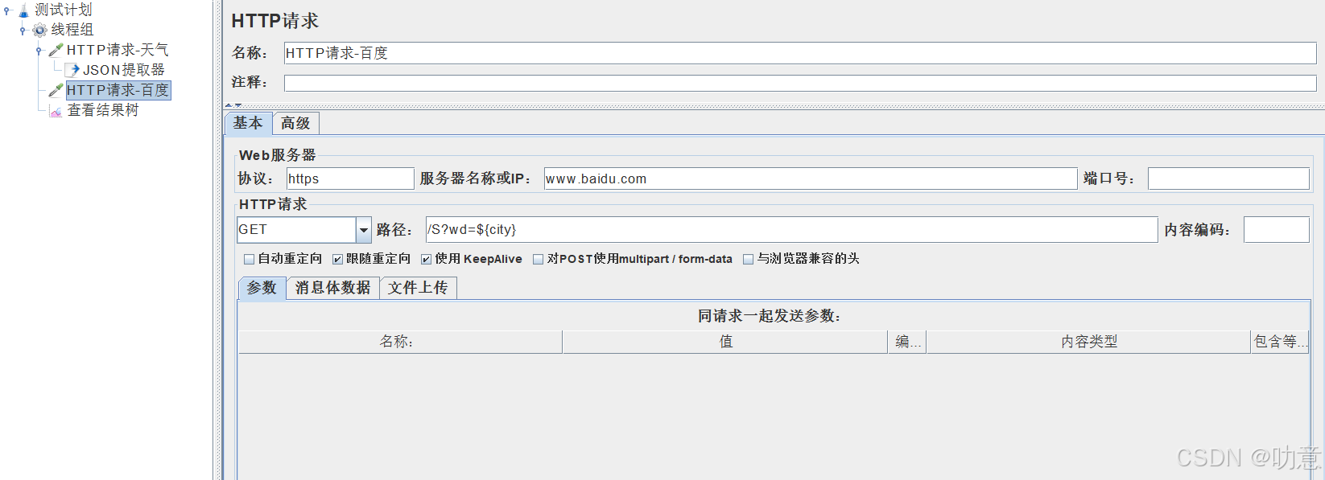This screenshot has height=480, width=1325.
Task: Click the 内容编码 input field
Action: point(1277,230)
